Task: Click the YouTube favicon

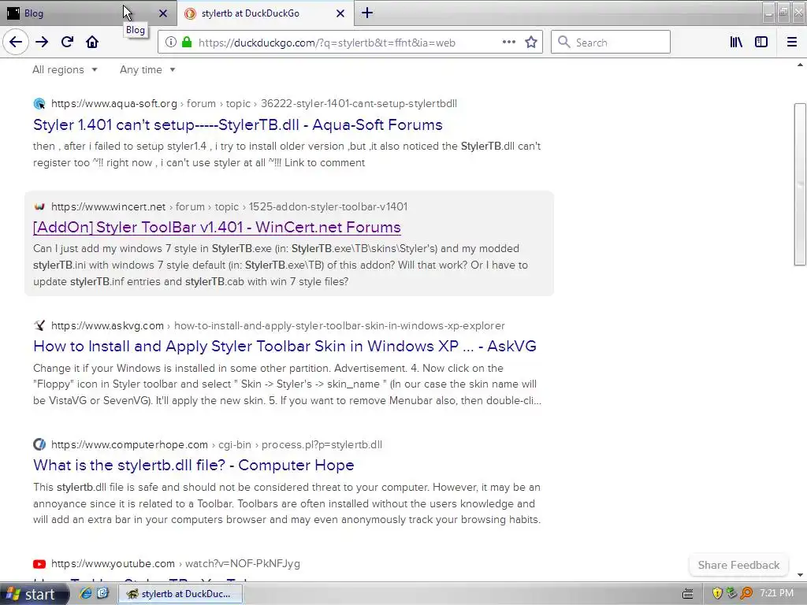Action: click(x=39, y=564)
